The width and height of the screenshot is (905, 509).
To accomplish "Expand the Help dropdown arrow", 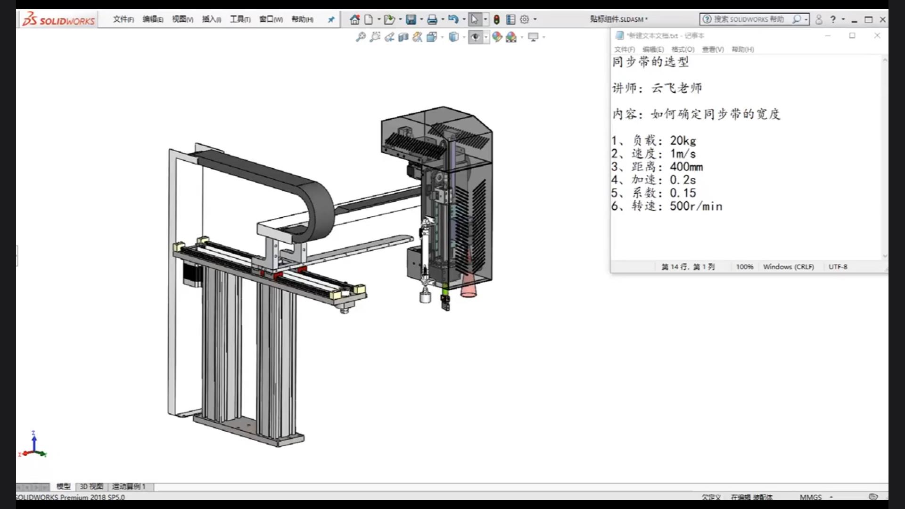I will point(843,19).
